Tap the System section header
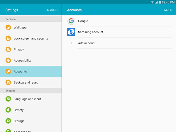Viewport: 176px width, 132px height. 31,91
